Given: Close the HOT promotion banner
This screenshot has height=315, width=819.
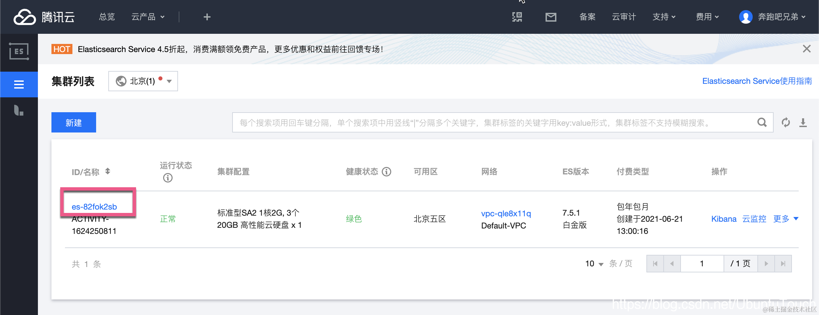Looking at the screenshot, I should 807,49.
